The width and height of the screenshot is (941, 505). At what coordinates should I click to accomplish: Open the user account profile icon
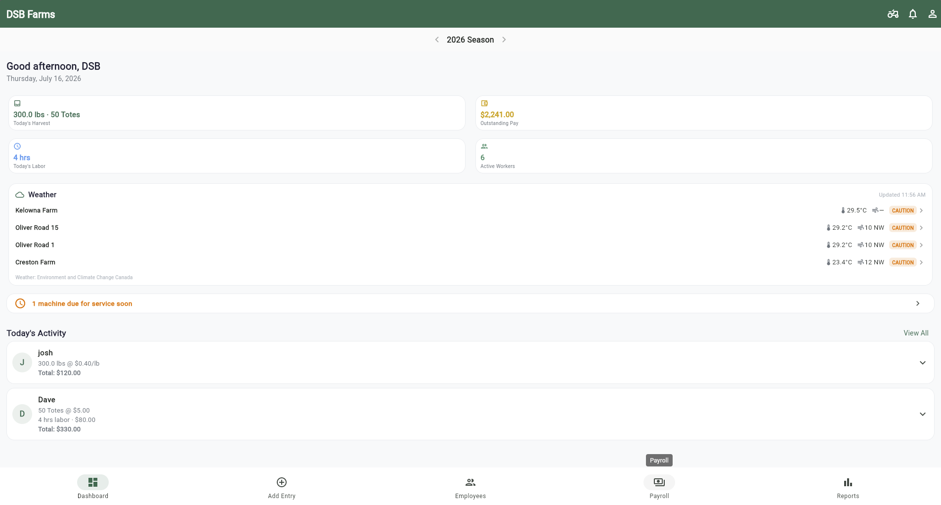pyautogui.click(x=932, y=14)
